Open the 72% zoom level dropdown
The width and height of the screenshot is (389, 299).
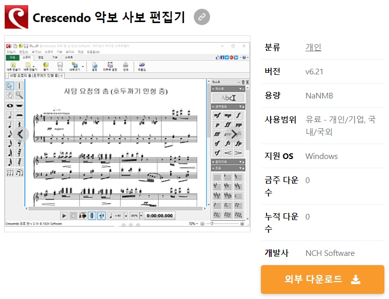tap(193, 224)
